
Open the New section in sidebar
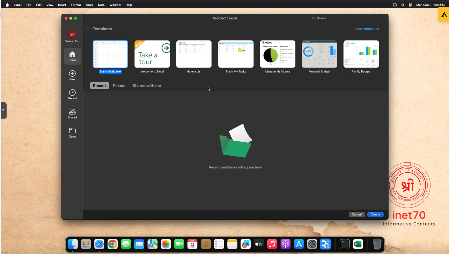72,75
